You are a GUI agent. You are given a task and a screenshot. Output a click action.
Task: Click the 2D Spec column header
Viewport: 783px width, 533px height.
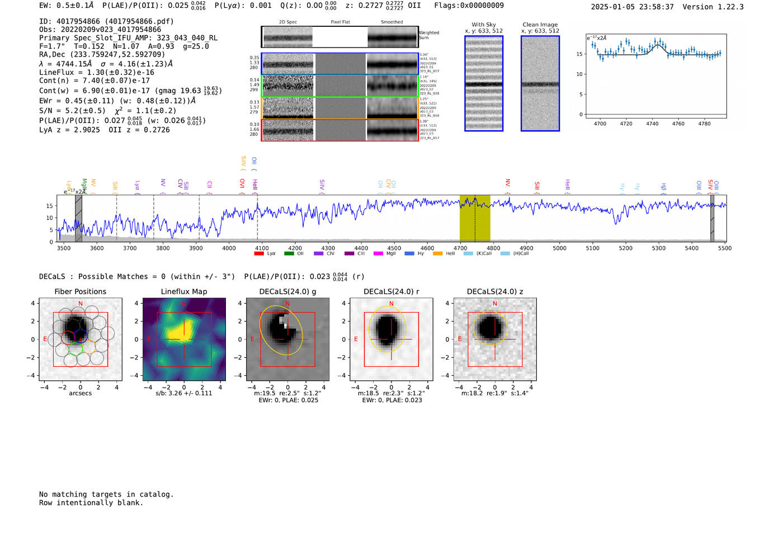[288, 22]
